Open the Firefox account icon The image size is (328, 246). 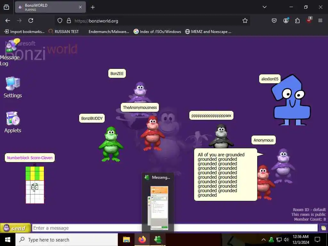286,20
